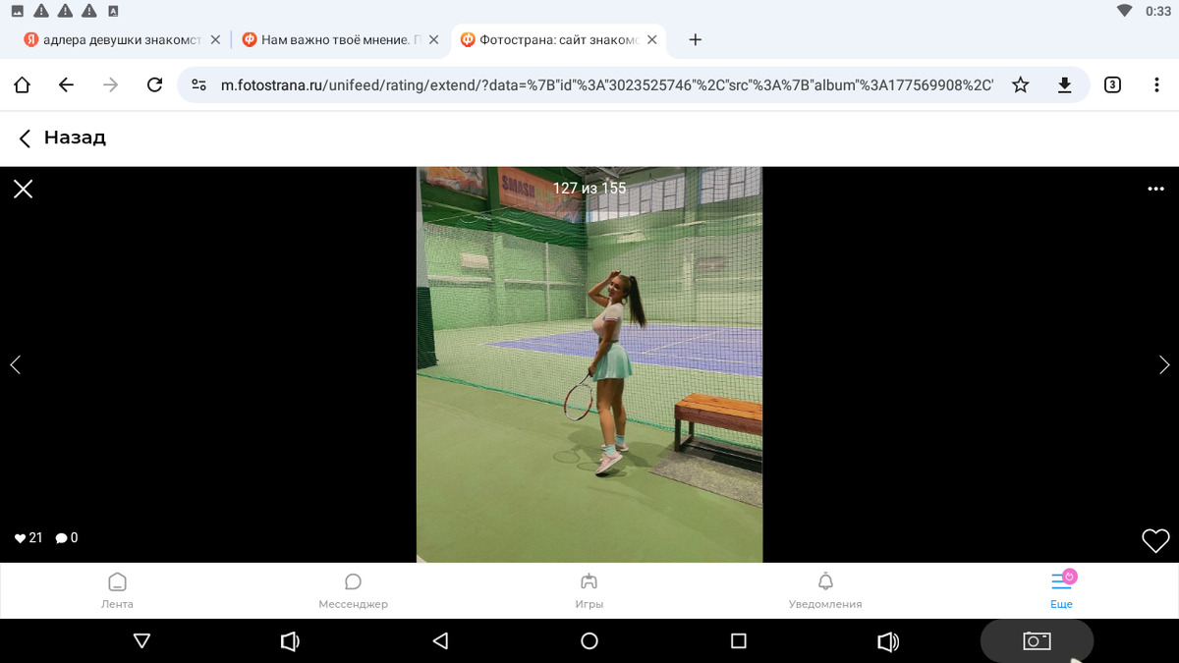Open the three-dot photo options menu
The image size is (1179, 663).
pos(1155,189)
